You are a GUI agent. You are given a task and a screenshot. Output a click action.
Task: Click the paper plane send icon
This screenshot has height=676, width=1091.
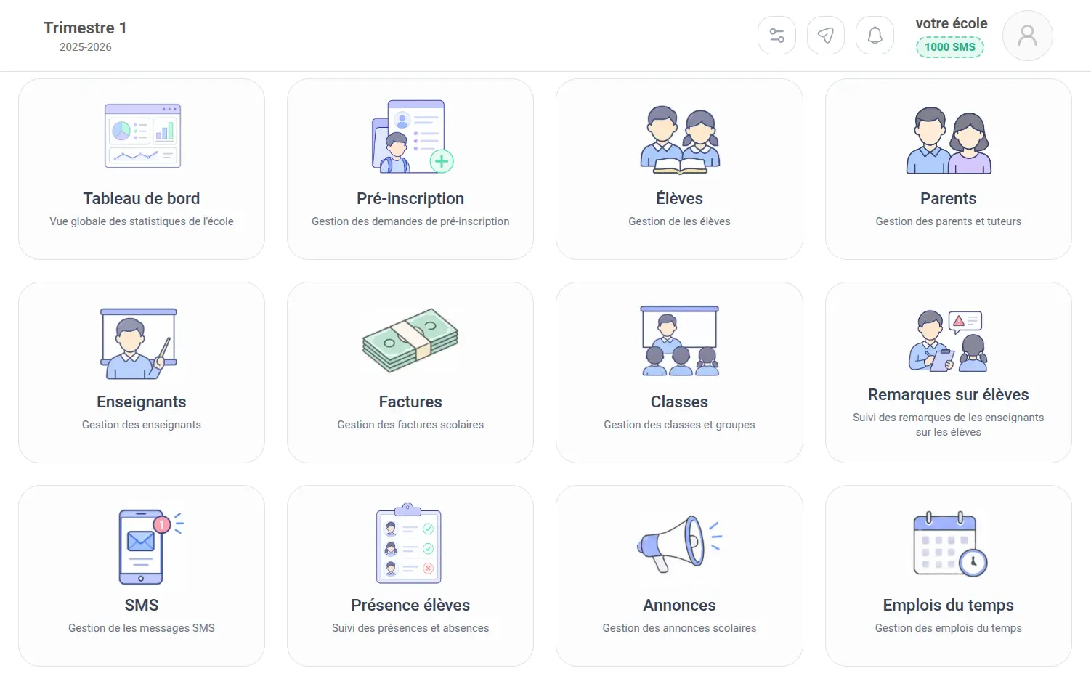click(826, 36)
